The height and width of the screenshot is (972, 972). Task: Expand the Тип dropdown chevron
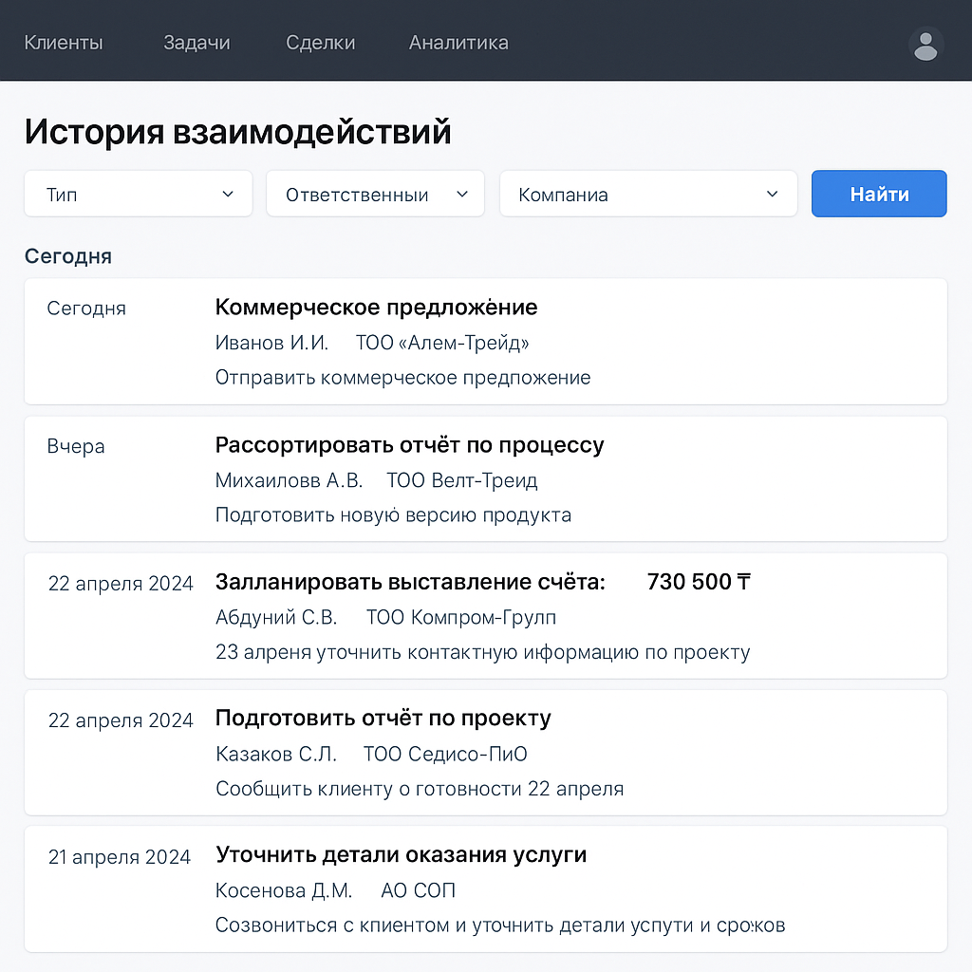228,194
